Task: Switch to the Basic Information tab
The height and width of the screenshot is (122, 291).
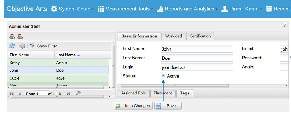Action: [139, 36]
